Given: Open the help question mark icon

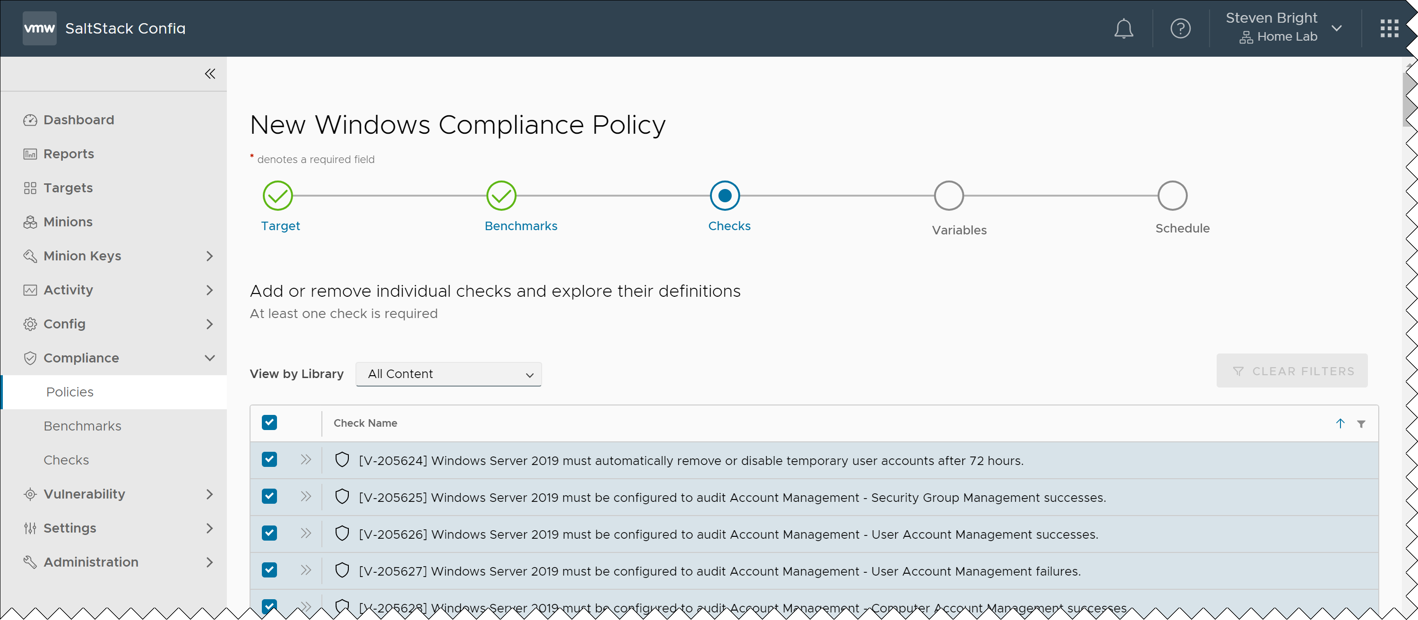Looking at the screenshot, I should pos(1180,29).
